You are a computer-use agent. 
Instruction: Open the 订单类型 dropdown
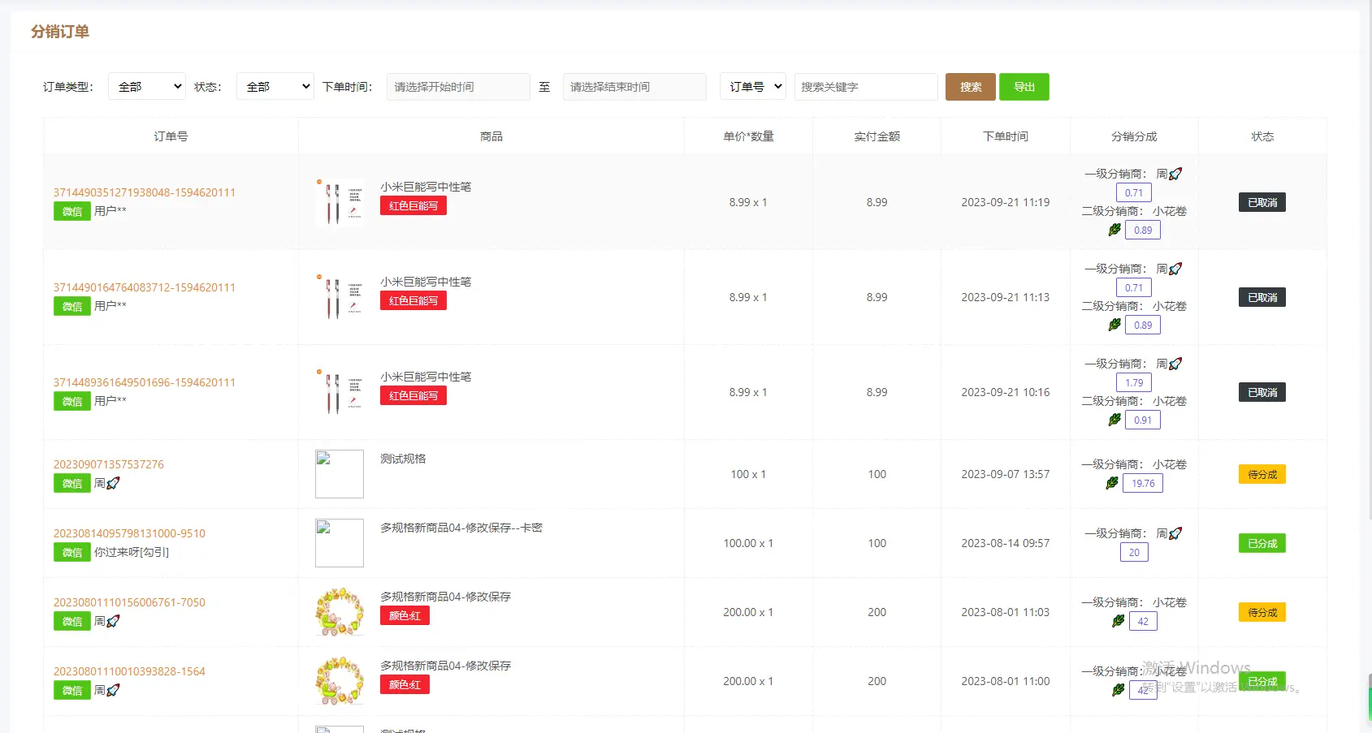coord(147,87)
